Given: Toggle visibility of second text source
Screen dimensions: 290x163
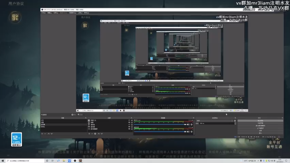Looking at the screenshot, I should (x=129, y=125).
